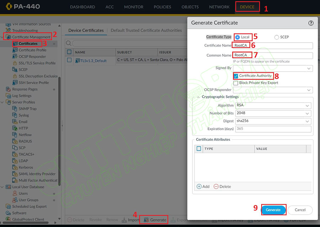Open the ACC tab
The height and width of the screenshot is (227, 320).
[110, 7]
